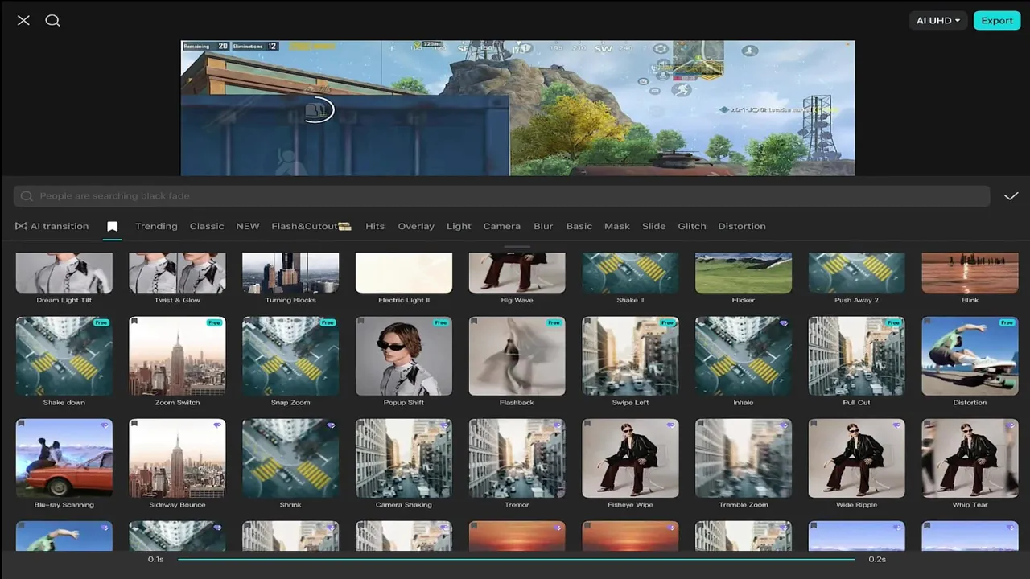Switch to the Overlay tab
Image resolution: width=1030 pixels, height=579 pixels.
pos(416,226)
